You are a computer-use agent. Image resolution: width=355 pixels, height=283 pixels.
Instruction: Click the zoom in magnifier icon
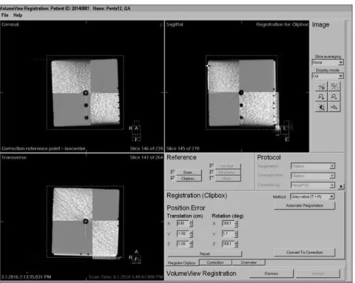point(321,97)
